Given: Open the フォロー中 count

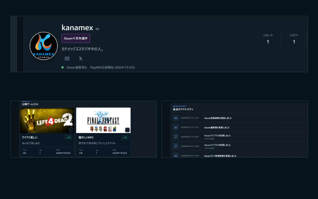Looking at the screenshot, I should [x=268, y=39].
